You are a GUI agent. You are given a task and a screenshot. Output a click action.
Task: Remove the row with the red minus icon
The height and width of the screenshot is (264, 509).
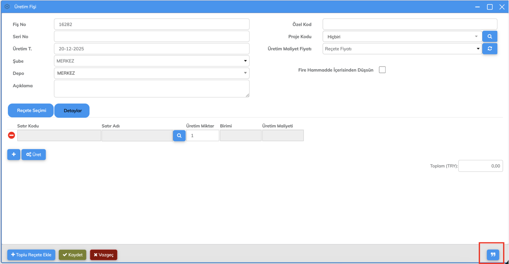(12, 136)
